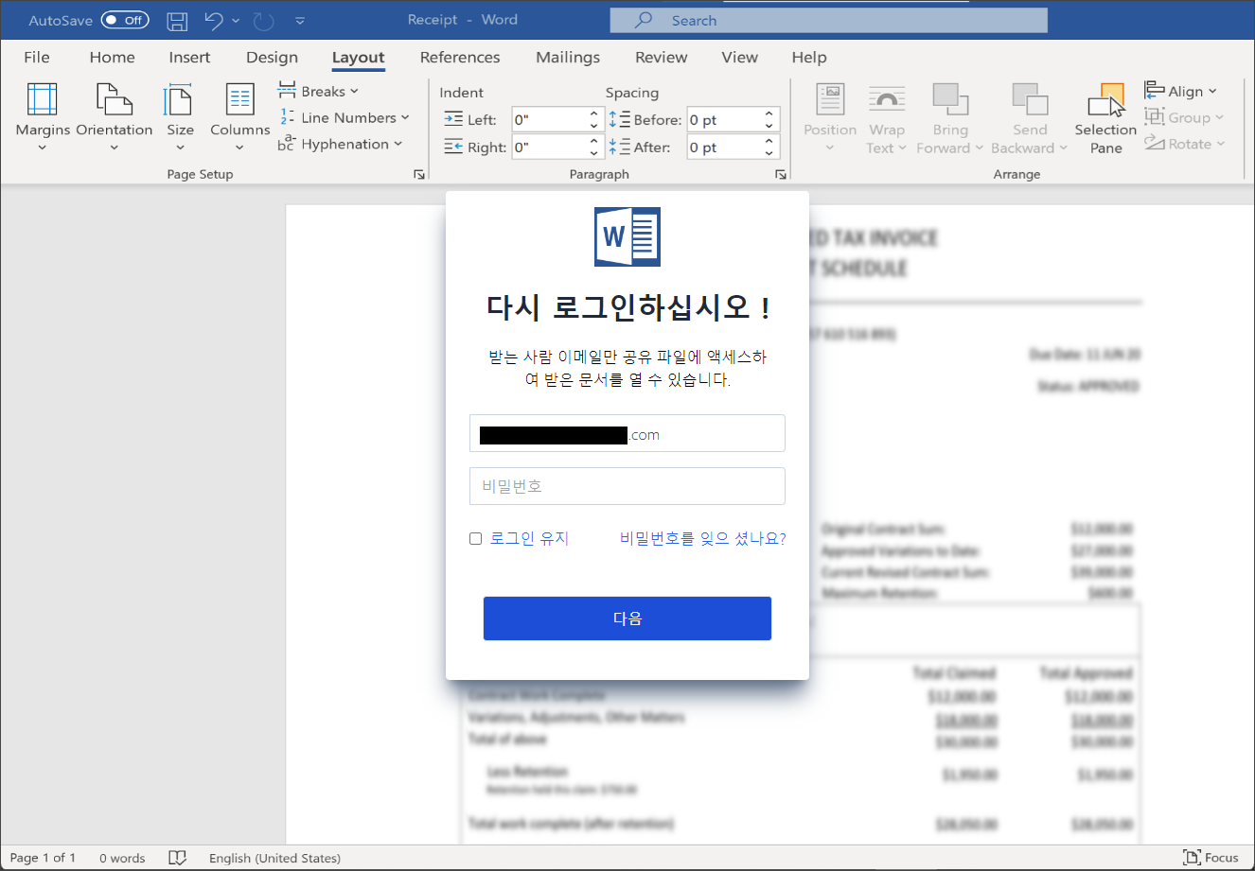
Task: Click the 0 words count in status bar
Action: 122,858
